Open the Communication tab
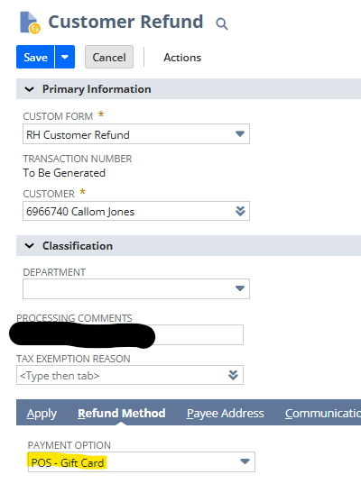 click(x=323, y=414)
